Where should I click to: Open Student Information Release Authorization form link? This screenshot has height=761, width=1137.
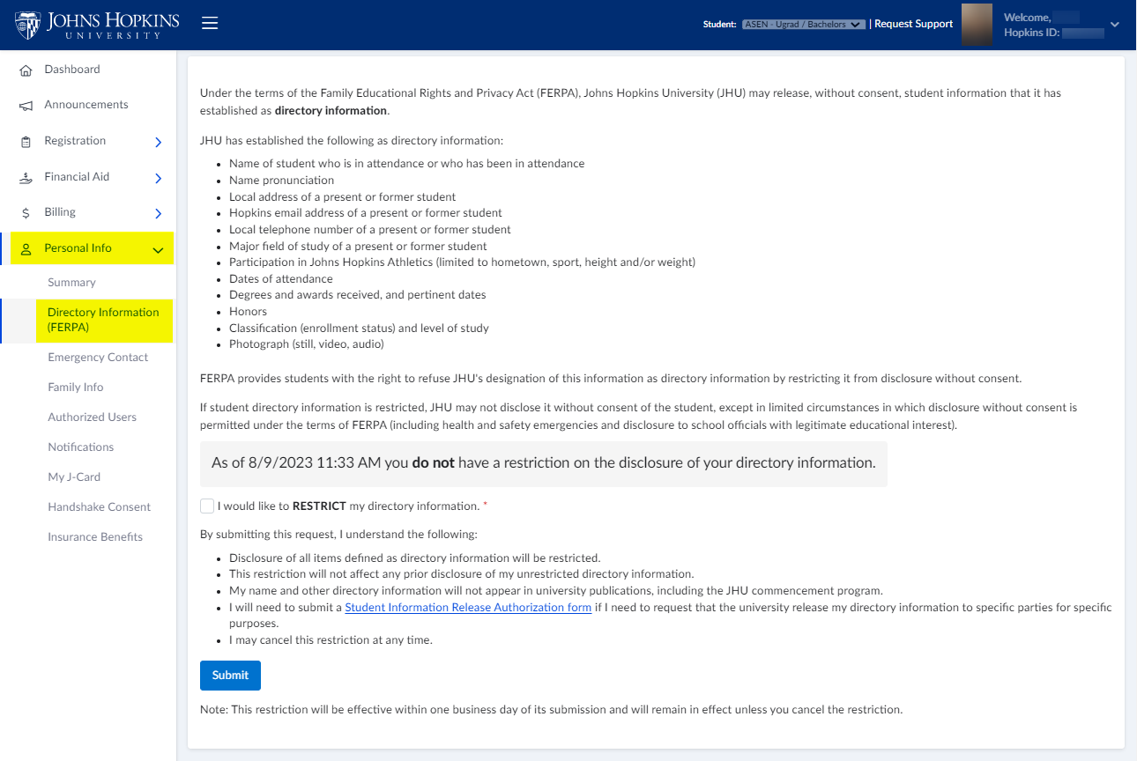pos(468,608)
